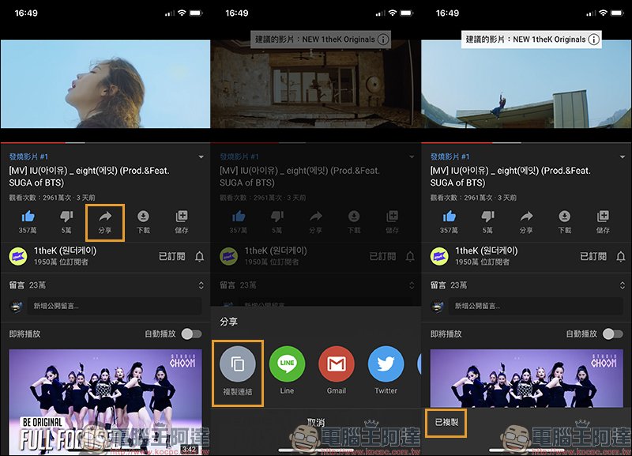Tap 新增公開留言 comment field in right screen

point(536,307)
